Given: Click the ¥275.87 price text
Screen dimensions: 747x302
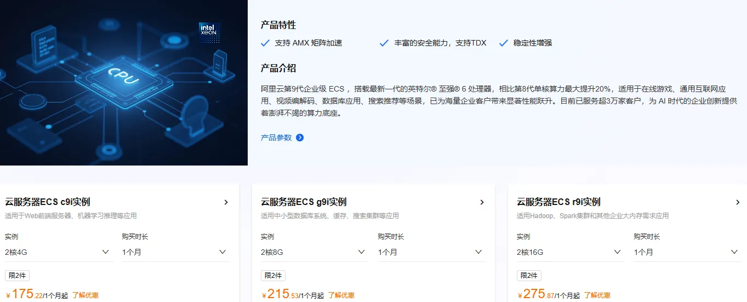Looking at the screenshot, I should pyautogui.click(x=536, y=294).
